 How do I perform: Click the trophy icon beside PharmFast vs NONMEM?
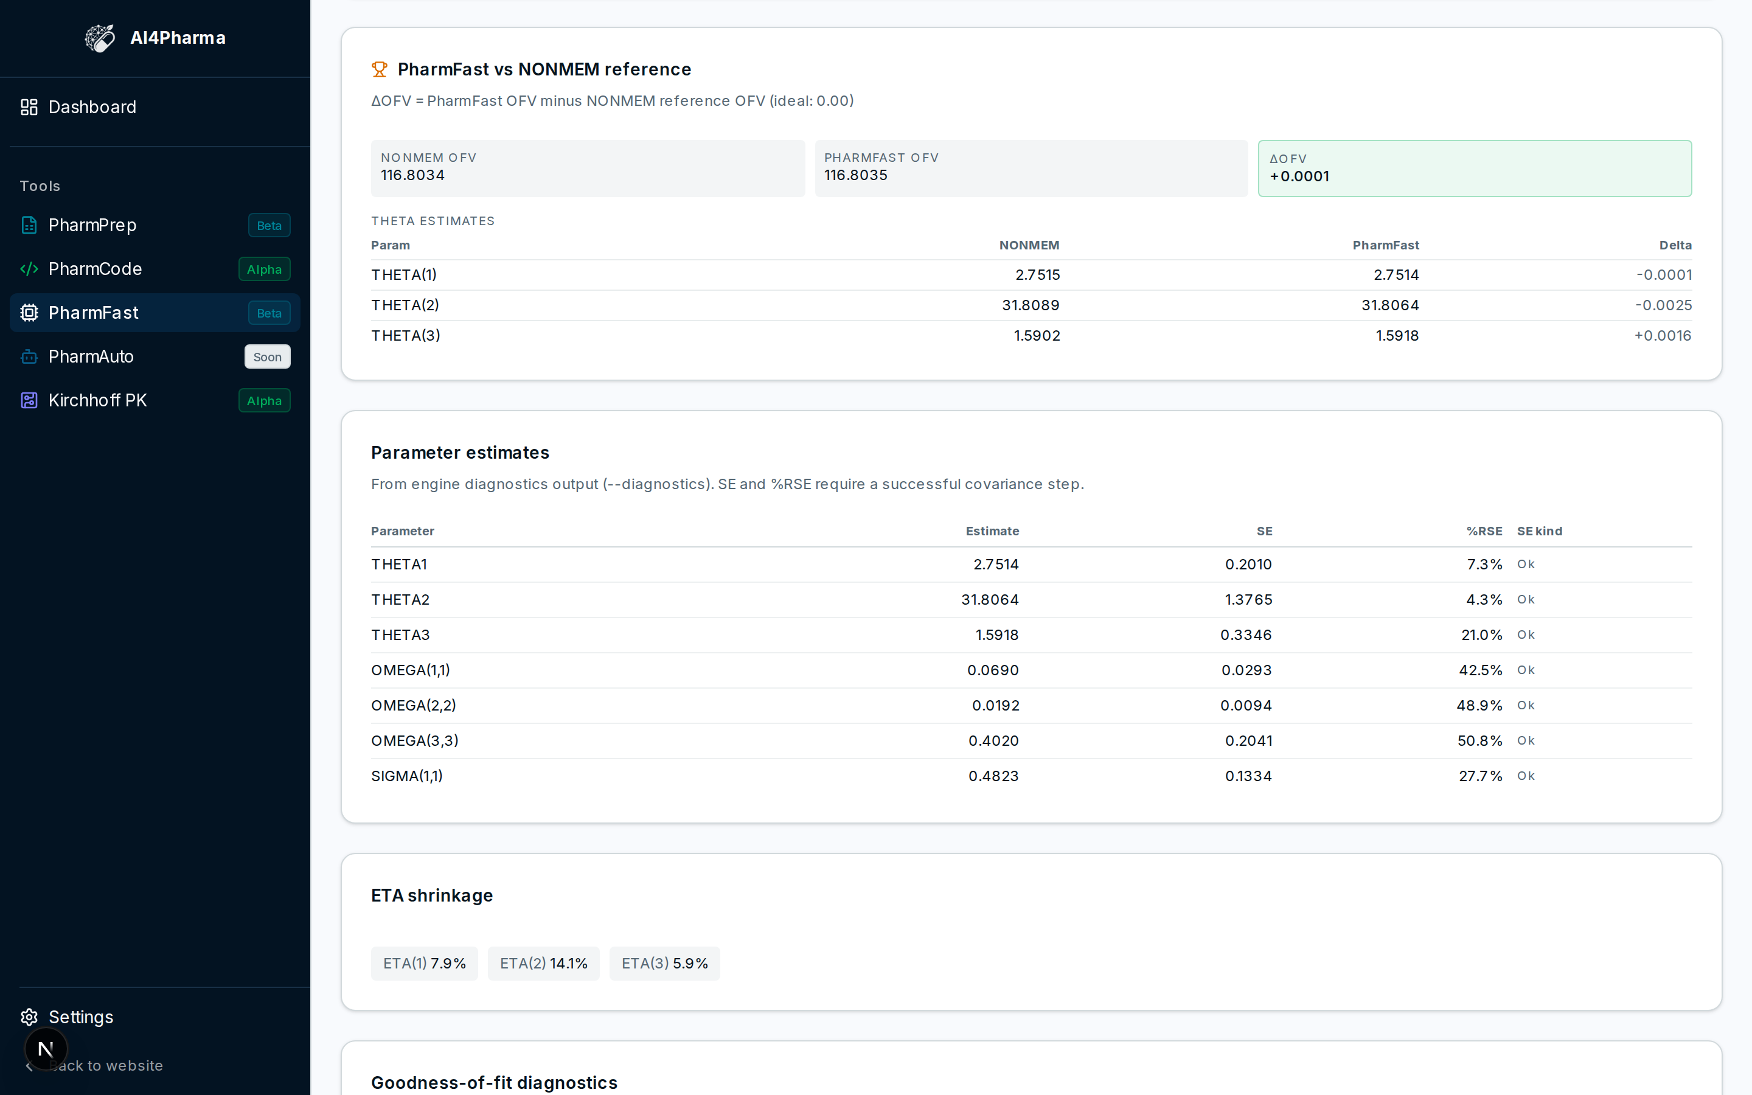pos(380,69)
